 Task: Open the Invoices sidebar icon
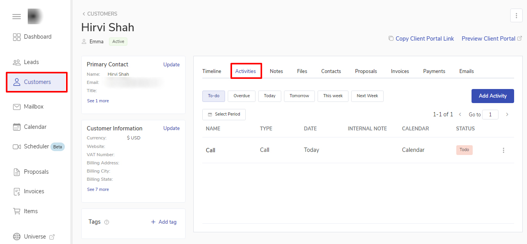tap(17, 191)
